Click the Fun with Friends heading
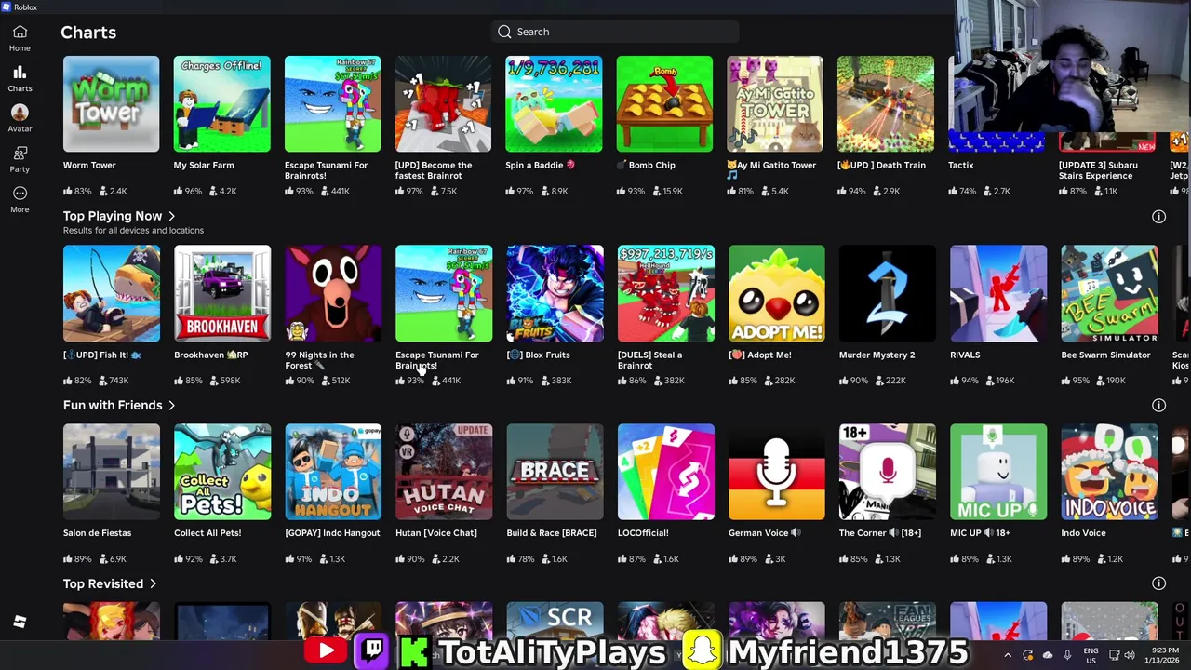Screen dimensions: 1191x670 pos(113,405)
